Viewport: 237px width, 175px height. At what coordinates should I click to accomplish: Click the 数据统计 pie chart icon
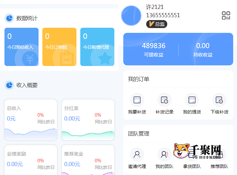9,18
